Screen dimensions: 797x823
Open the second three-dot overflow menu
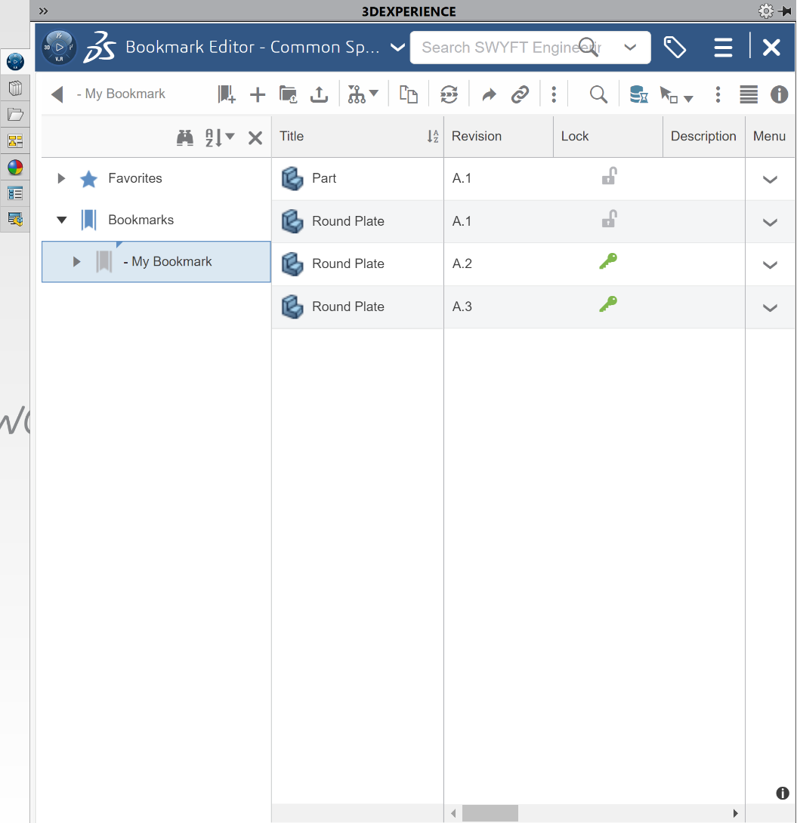[718, 94]
